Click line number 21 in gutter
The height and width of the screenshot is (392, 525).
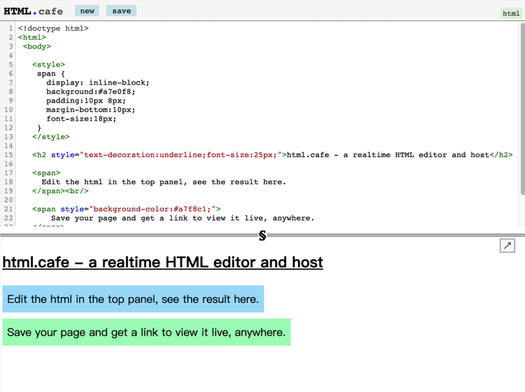(x=8, y=209)
